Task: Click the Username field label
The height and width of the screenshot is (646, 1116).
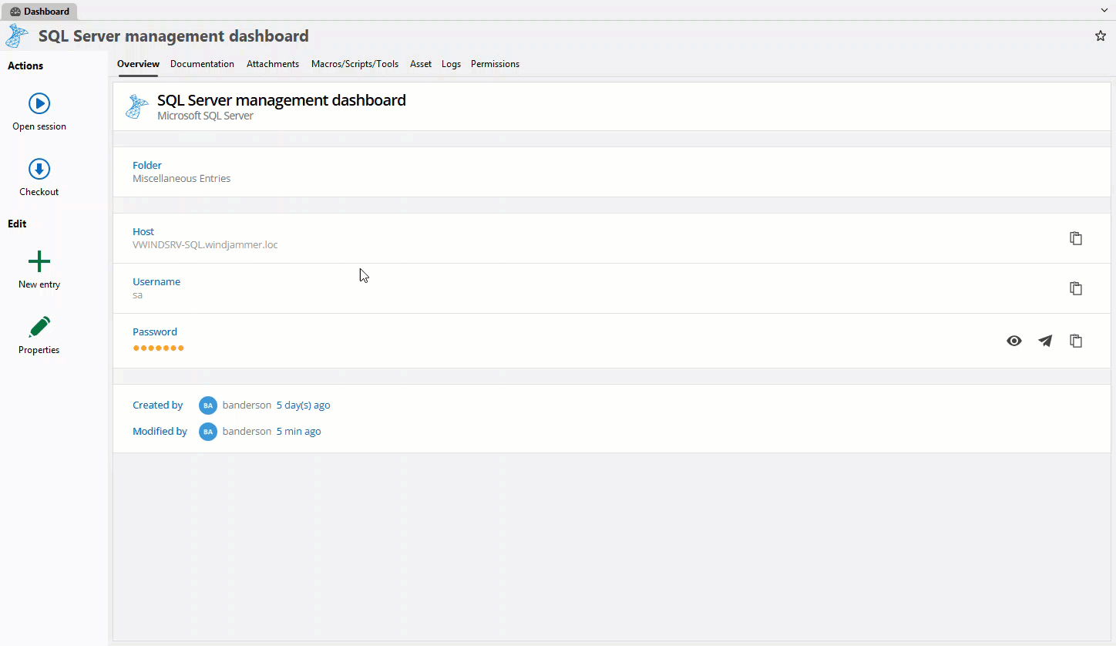Action: click(x=156, y=281)
